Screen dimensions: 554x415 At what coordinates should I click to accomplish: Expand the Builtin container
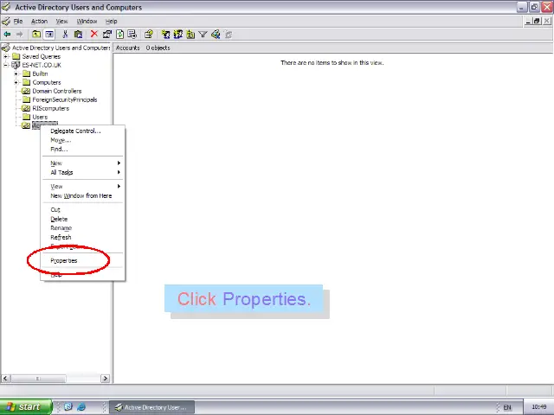[x=16, y=73]
